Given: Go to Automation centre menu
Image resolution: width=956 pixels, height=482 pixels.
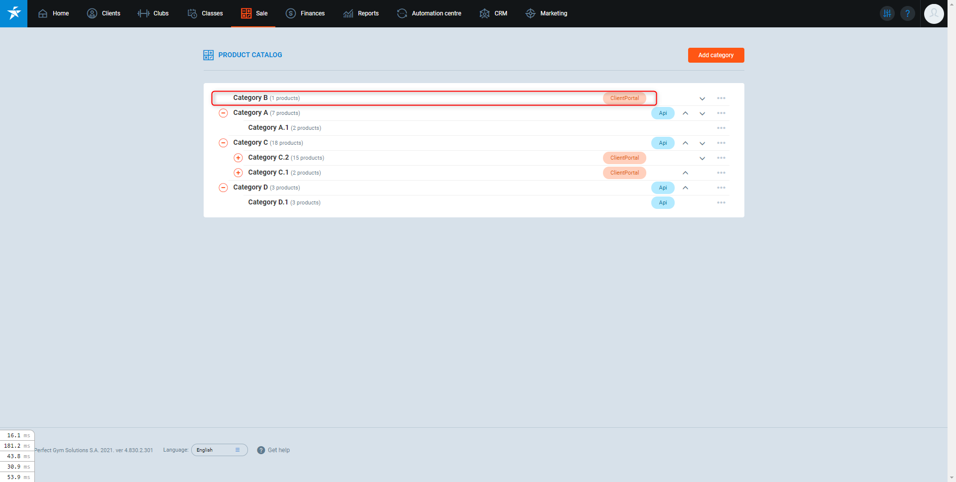Looking at the screenshot, I should [429, 13].
